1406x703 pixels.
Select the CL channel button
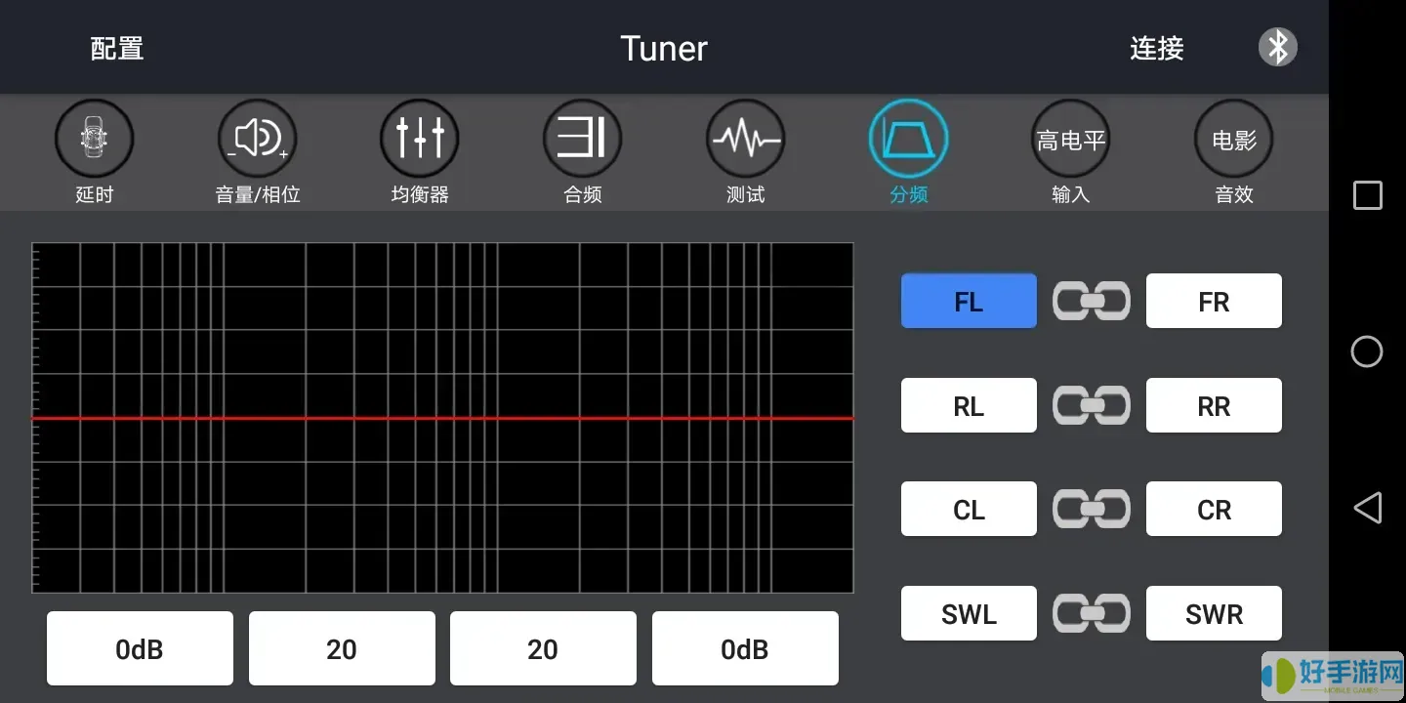pyautogui.click(x=969, y=509)
